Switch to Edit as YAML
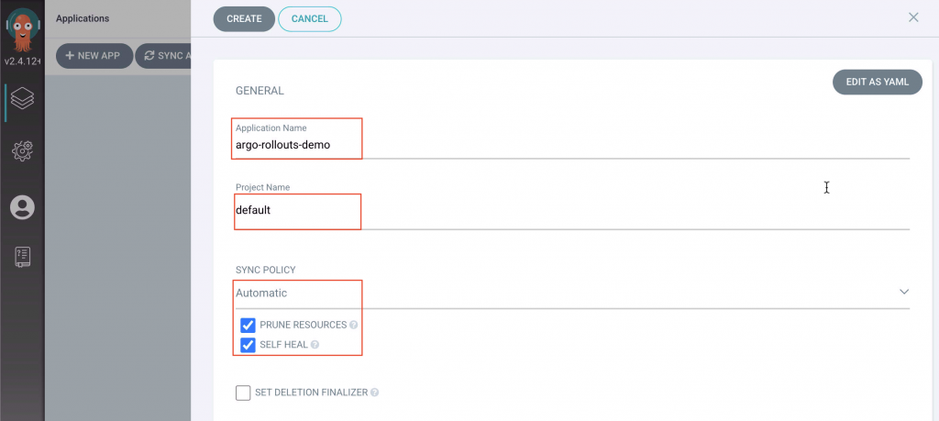The height and width of the screenshot is (421, 939). [877, 82]
